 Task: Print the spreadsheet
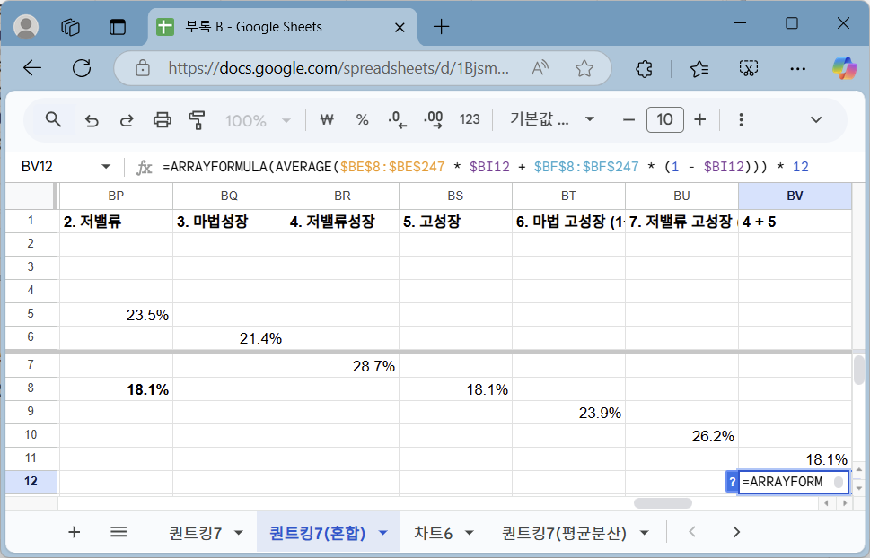coord(162,120)
